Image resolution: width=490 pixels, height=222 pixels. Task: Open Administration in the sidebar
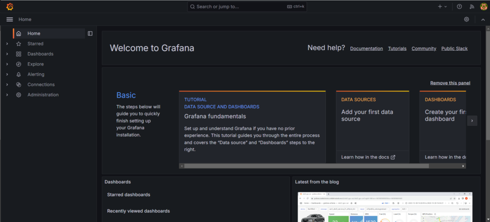tap(43, 95)
